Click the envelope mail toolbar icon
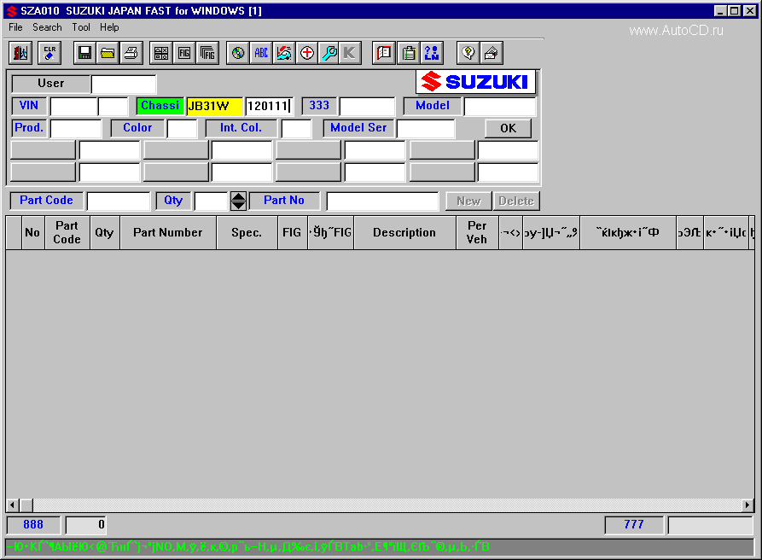Screen dimensions: 762x560 [492, 53]
